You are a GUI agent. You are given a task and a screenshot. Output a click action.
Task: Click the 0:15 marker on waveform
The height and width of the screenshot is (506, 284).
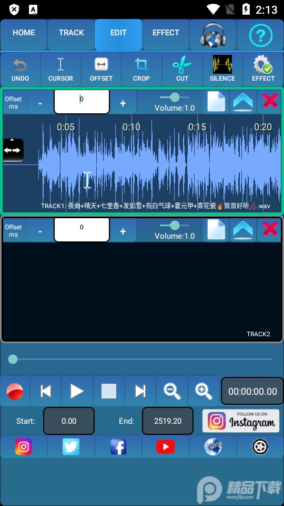pyautogui.click(x=197, y=127)
